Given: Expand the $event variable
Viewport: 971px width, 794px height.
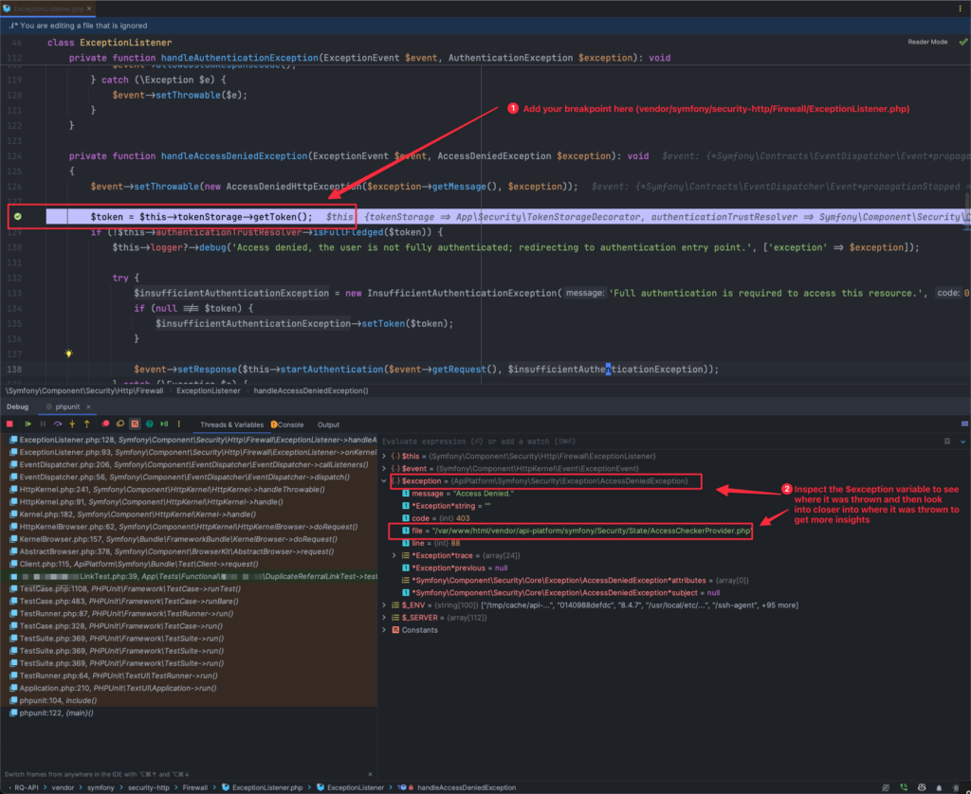Looking at the screenshot, I should coord(384,468).
